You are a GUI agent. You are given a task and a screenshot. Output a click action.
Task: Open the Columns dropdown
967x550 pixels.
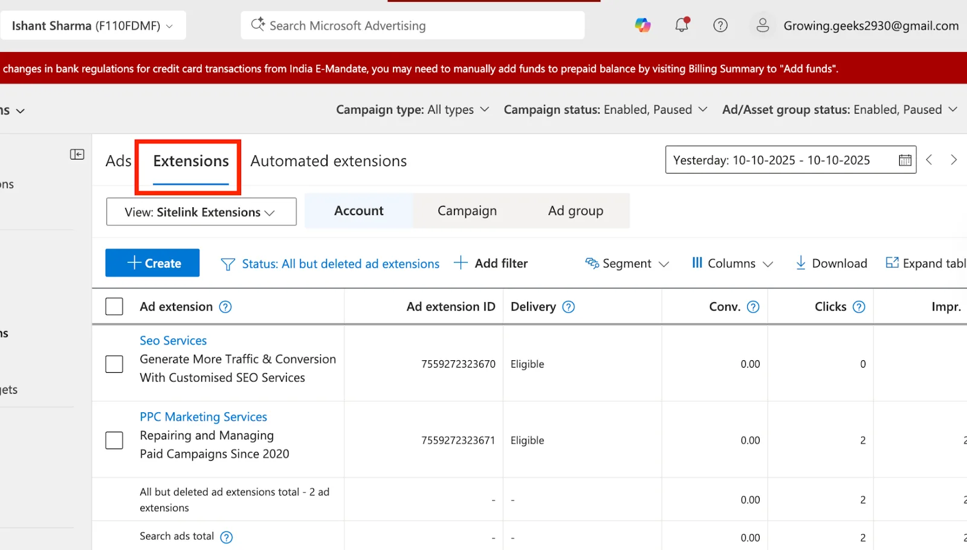[x=732, y=264]
